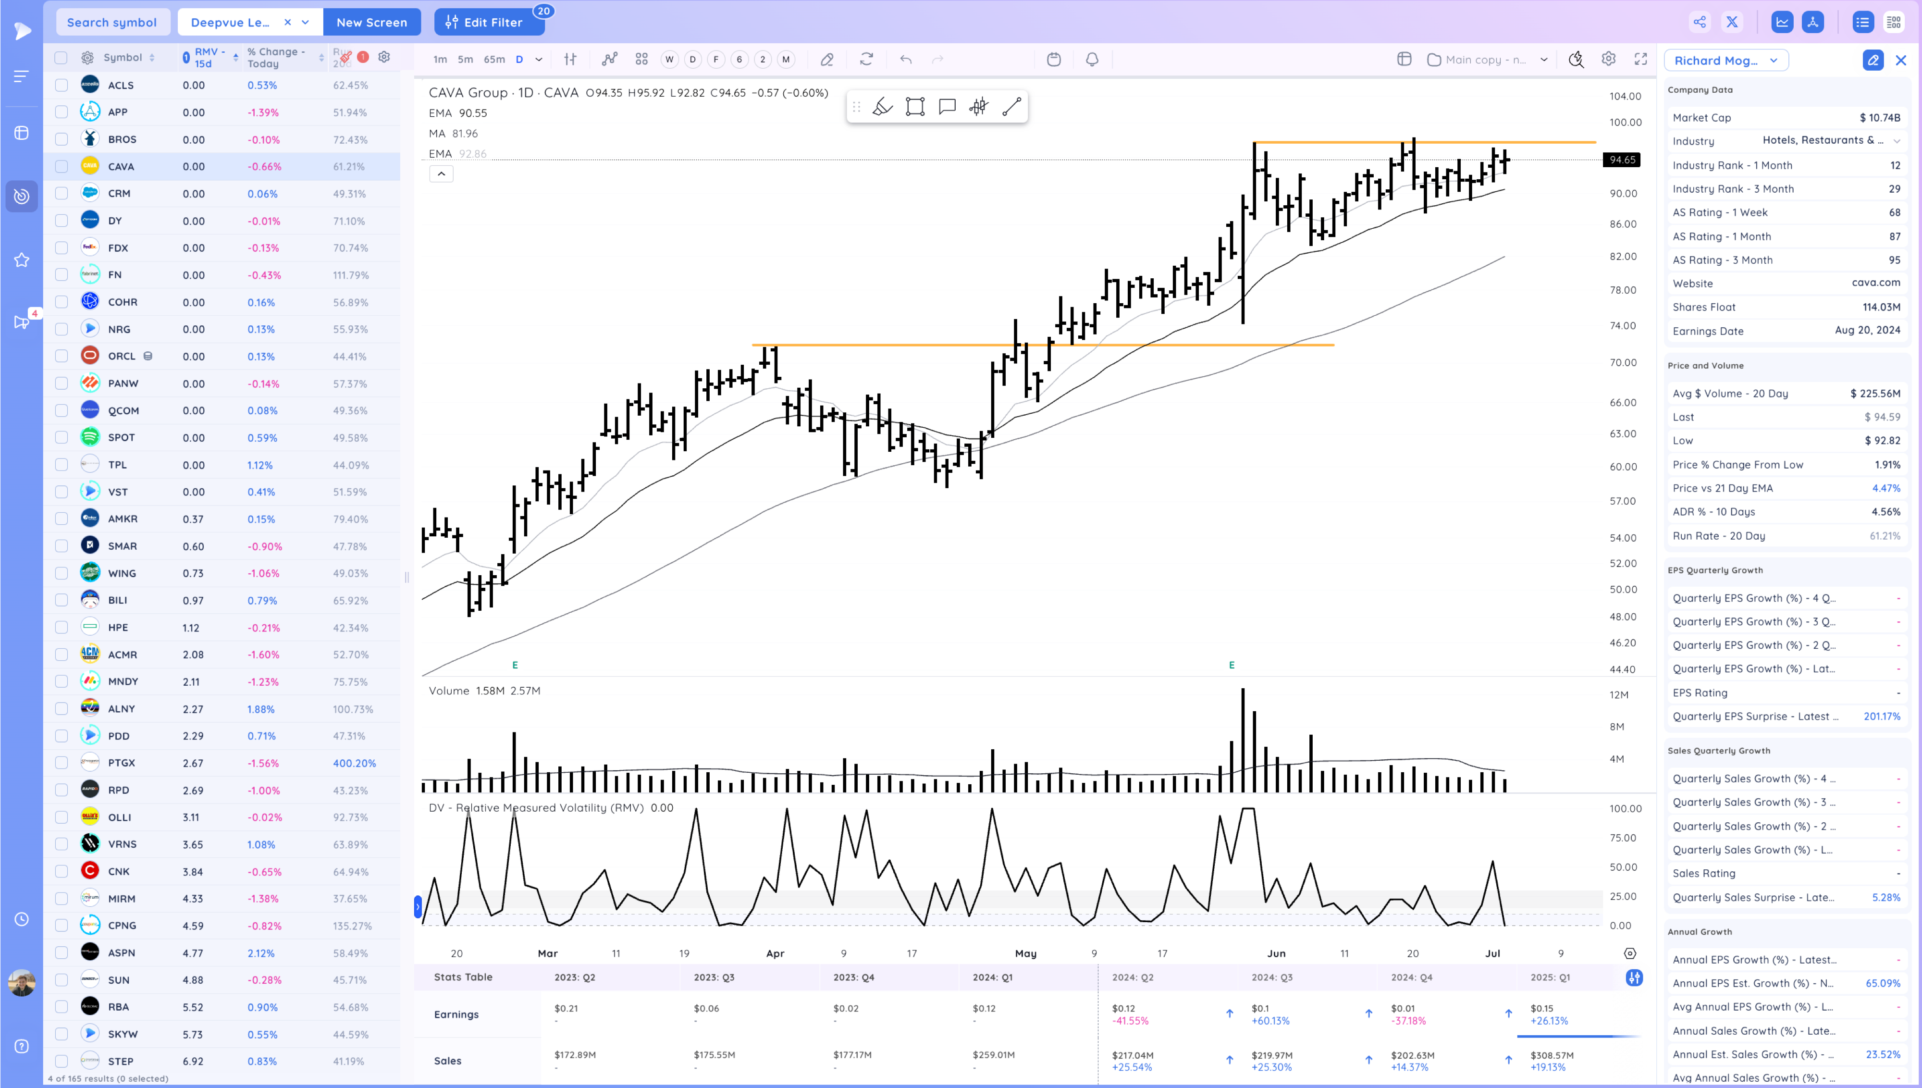This screenshot has height=1088, width=1922.
Task: Open the Deepvue Le... screen dropdown
Action: click(305, 22)
